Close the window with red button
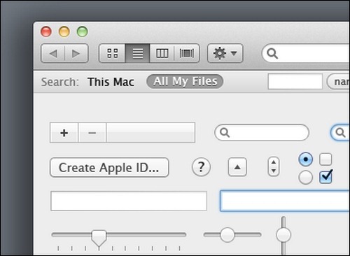Screen dimensions: 350x256 [46, 31]
